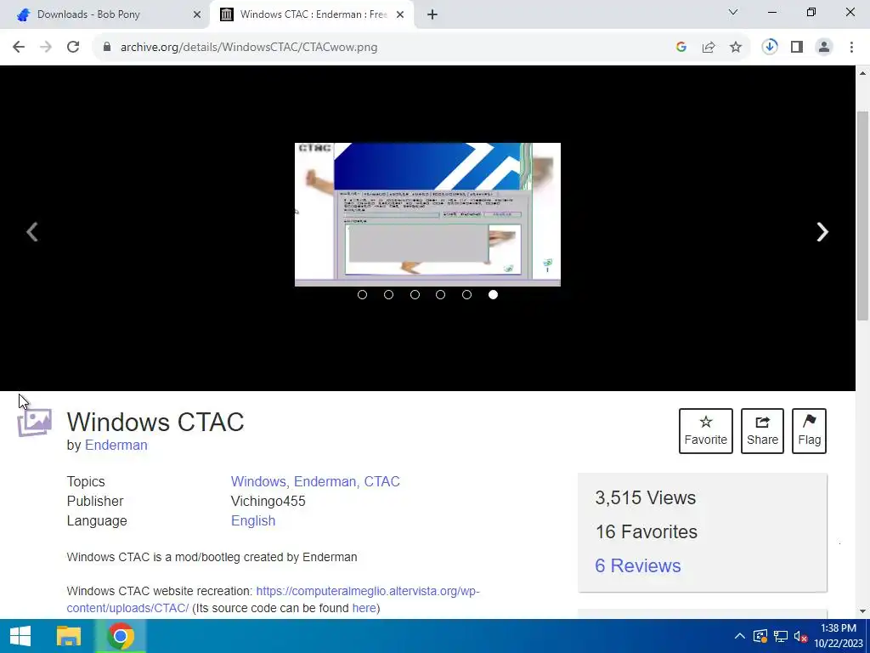The height and width of the screenshot is (653, 870).
Task: Click the Share button
Action: 762,431
